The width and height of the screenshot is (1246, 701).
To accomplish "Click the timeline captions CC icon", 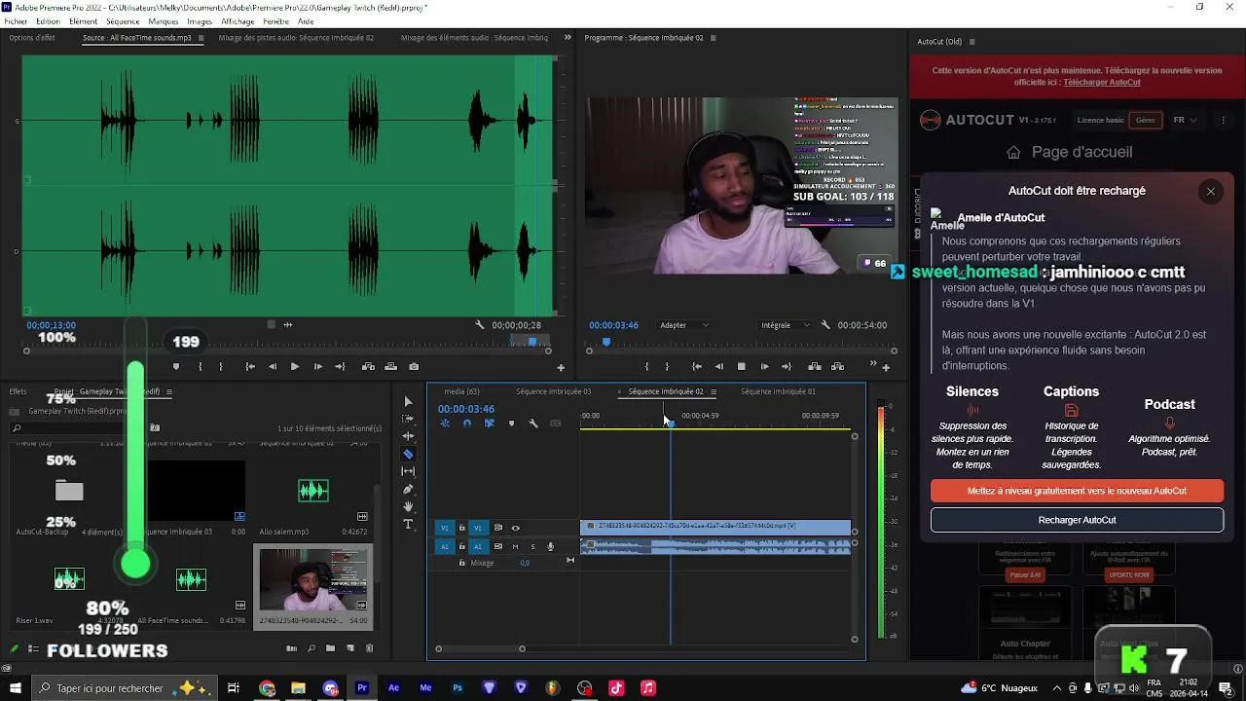I will (x=556, y=424).
